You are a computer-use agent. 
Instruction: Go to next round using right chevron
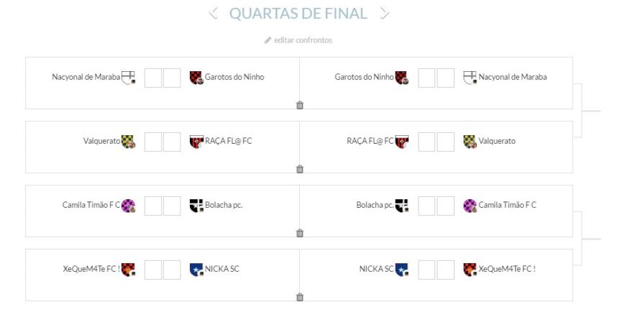[386, 13]
